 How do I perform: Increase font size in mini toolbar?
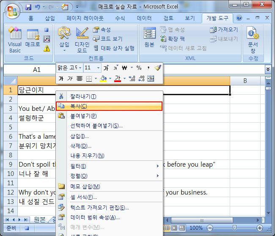[x=106, y=68]
